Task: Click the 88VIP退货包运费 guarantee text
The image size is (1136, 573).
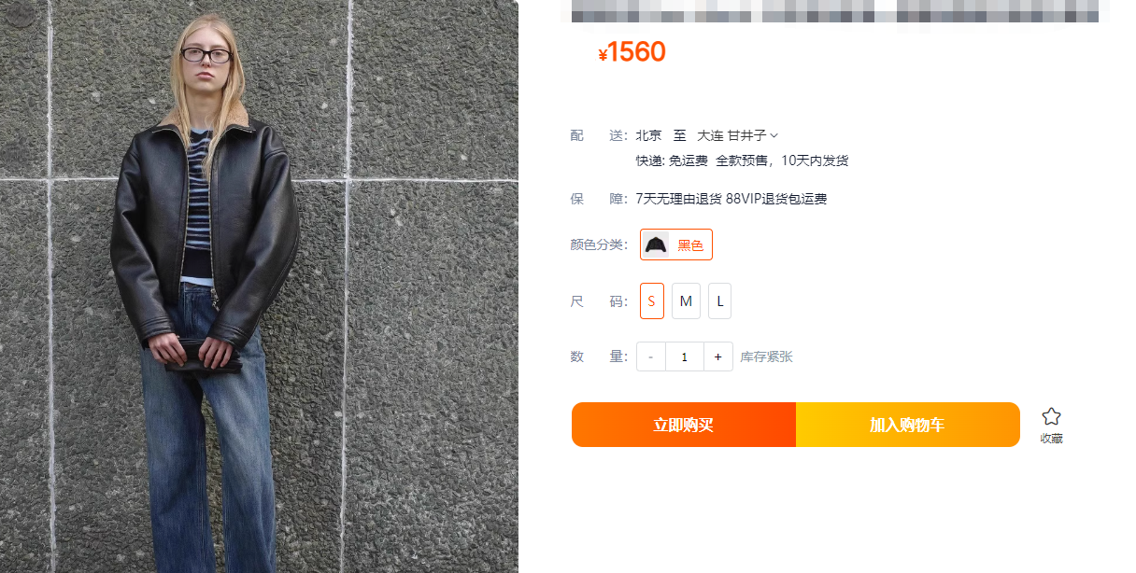Action: [776, 199]
